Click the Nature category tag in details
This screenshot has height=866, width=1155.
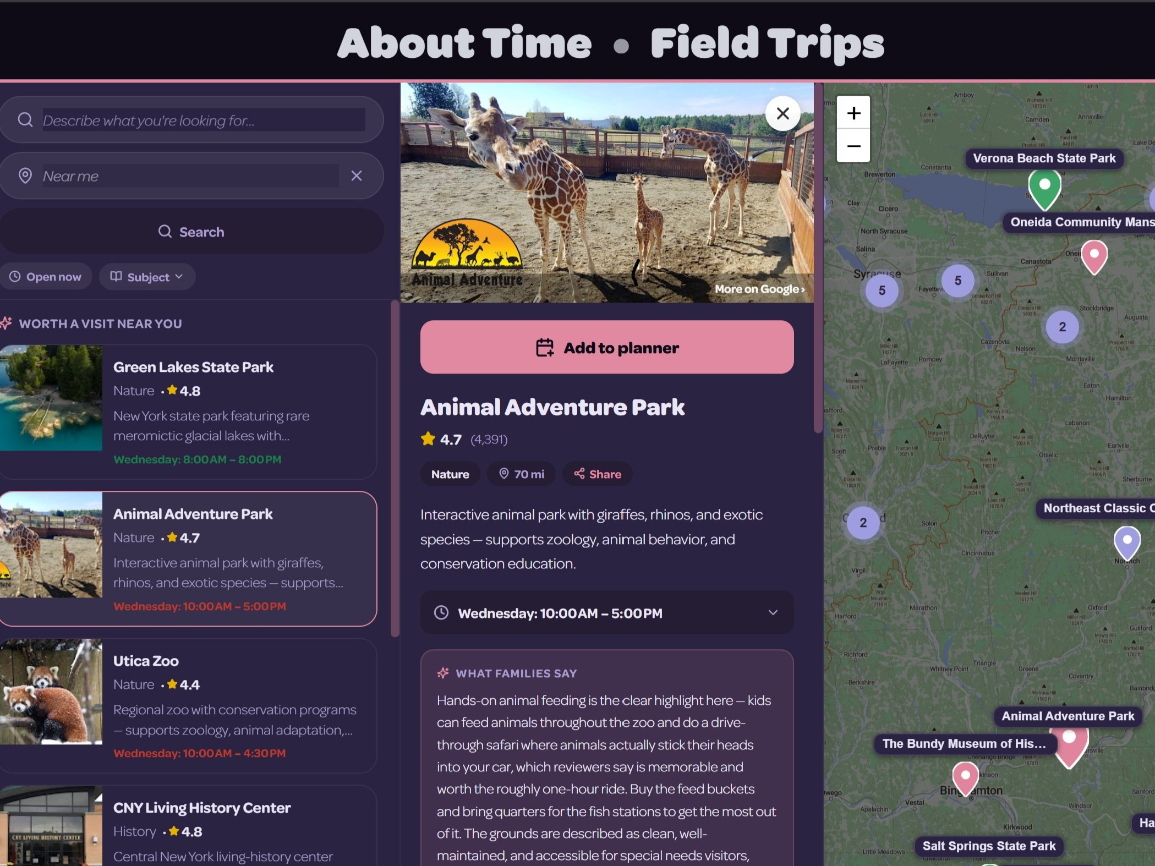450,474
